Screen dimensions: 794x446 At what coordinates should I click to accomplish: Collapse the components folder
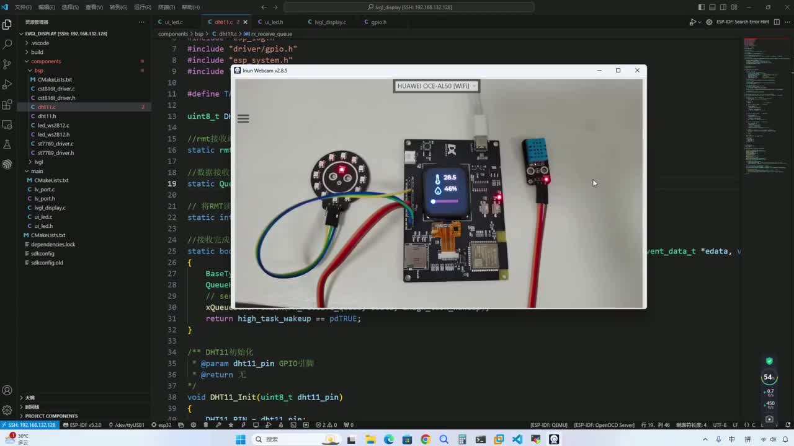(x=46, y=61)
